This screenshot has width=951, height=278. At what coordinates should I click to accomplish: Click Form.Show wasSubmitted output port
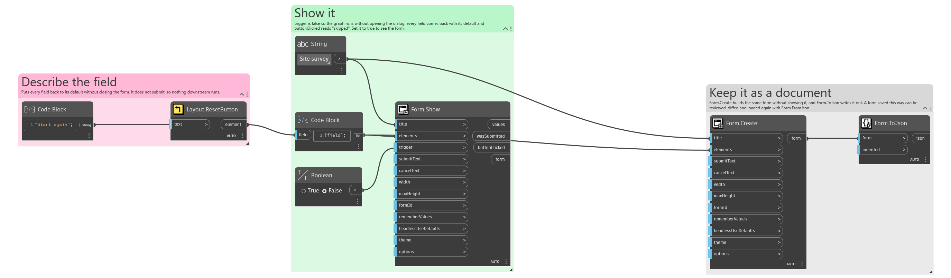tap(491, 136)
